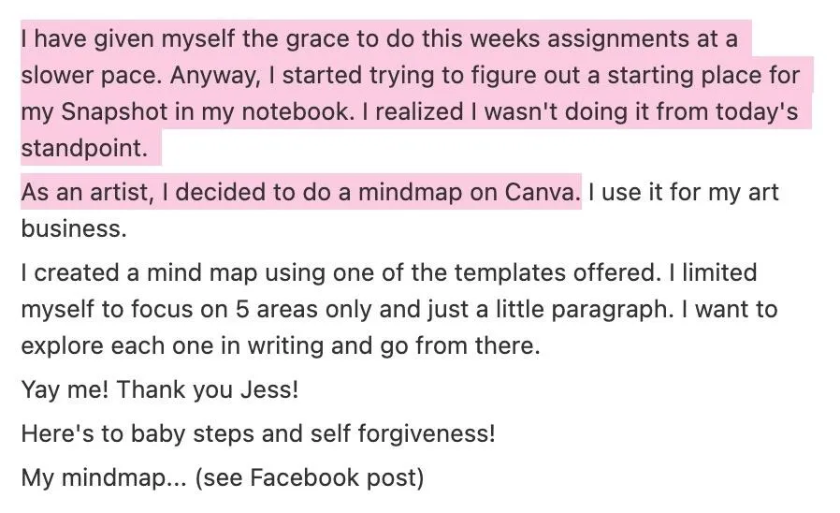This screenshot has height=513, width=840.
Task: Click the highlighted sentence starting 'As an artist'
Action: click(x=300, y=192)
